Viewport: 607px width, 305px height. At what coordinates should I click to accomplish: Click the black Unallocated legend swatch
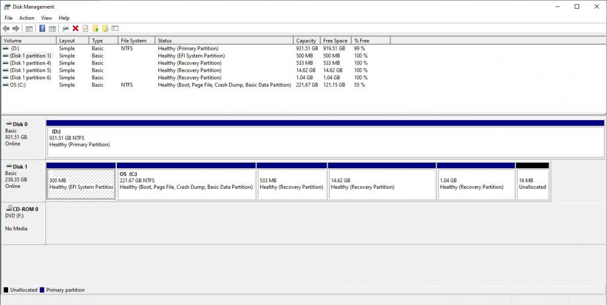[6, 290]
